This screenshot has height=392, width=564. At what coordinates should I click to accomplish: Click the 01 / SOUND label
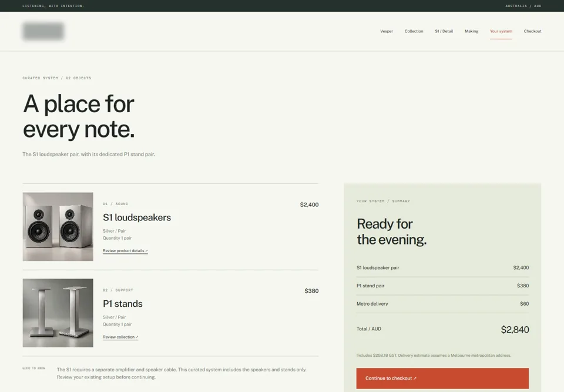point(116,204)
